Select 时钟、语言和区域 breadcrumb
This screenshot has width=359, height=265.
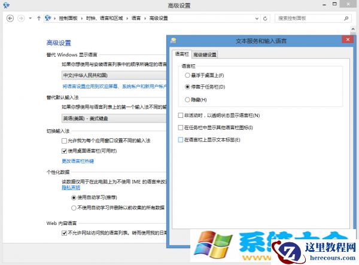pos(104,19)
